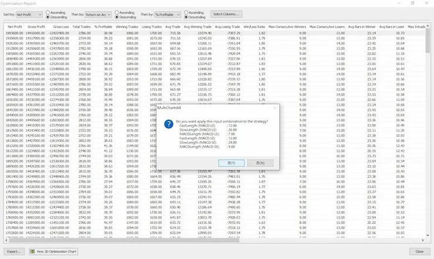
Task: Click the scroll-right arrow of the horizontal scrollbar
Action: (423, 240)
